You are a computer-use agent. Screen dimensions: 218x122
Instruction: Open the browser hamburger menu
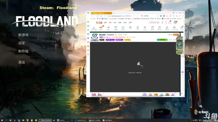(183, 16)
